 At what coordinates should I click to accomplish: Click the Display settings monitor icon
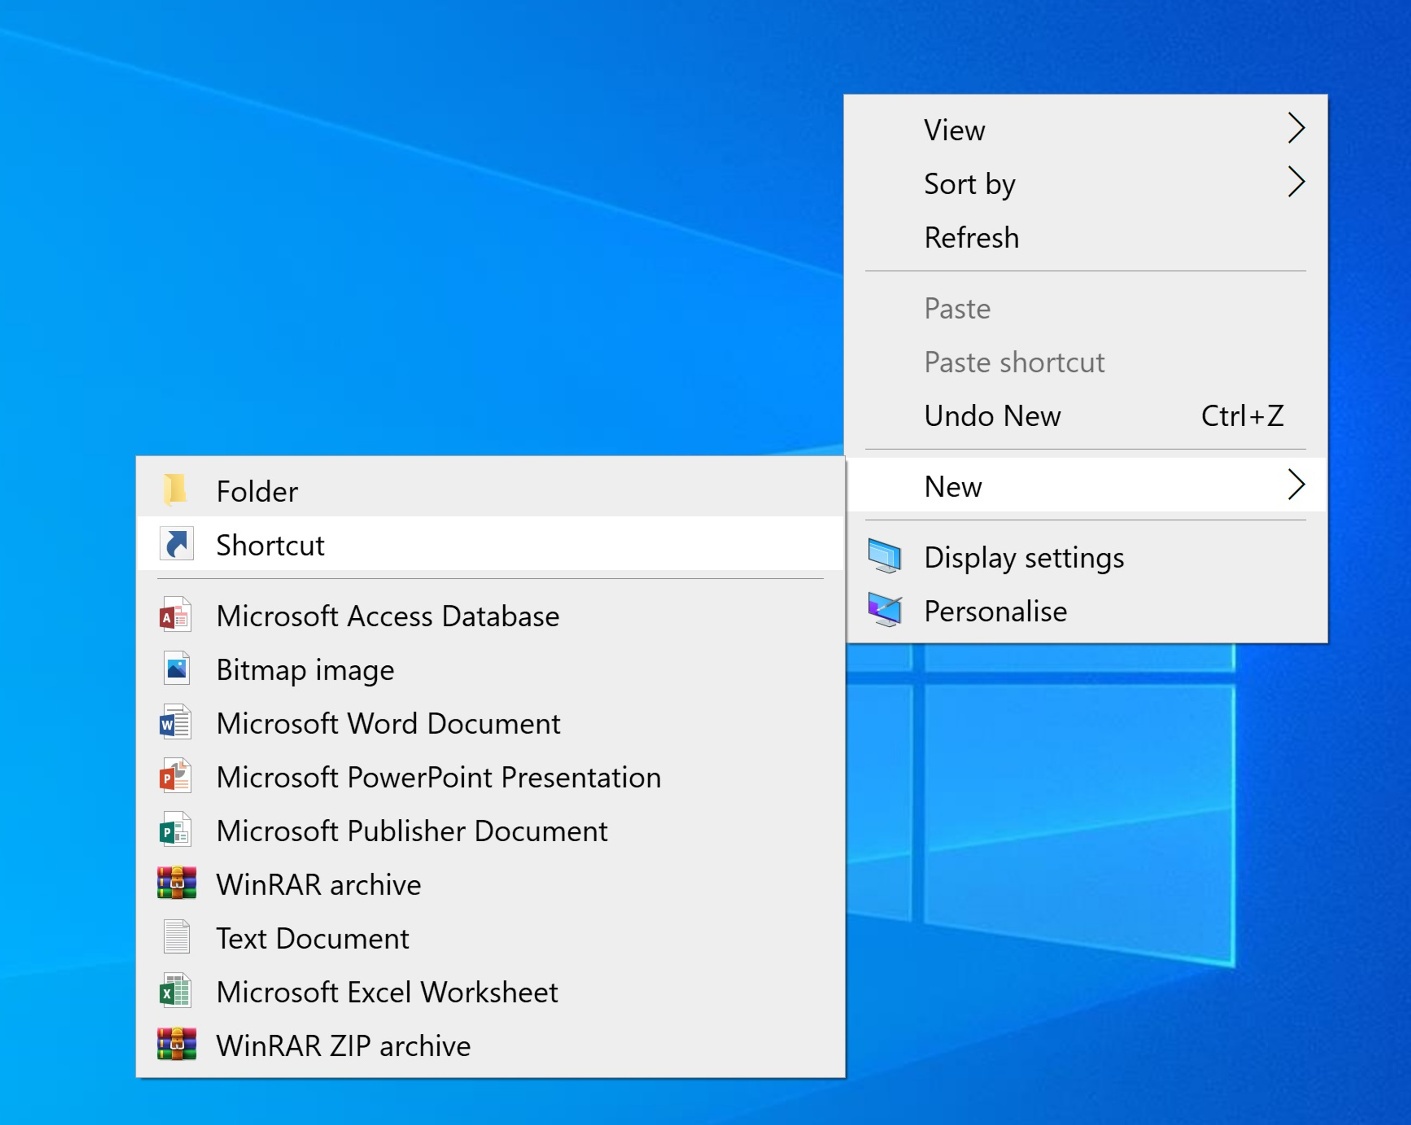[x=885, y=557]
